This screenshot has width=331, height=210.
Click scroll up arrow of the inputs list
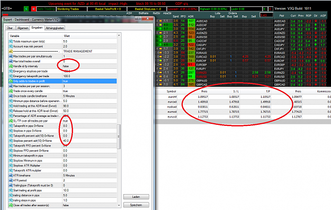119,35
